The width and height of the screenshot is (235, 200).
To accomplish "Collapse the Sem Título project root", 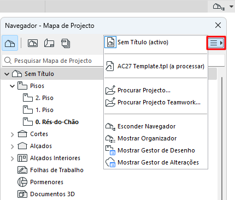I will coord(7,74).
